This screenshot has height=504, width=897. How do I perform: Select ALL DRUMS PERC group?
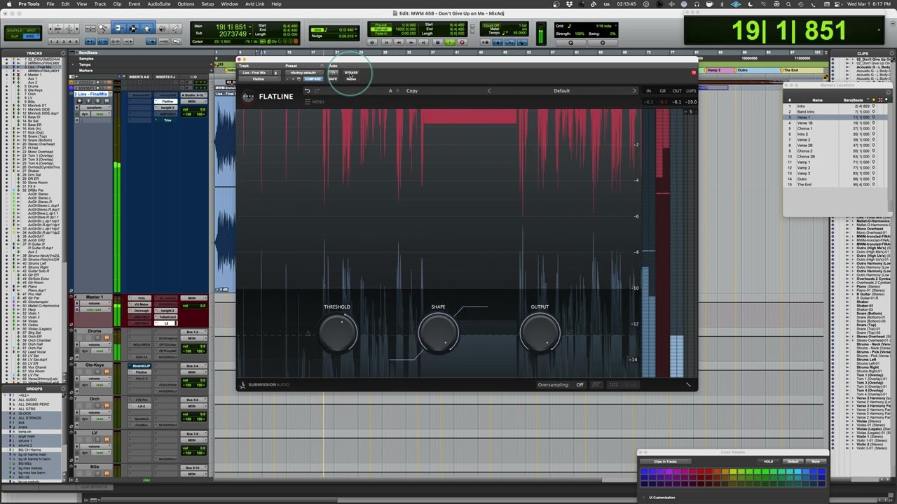pos(34,405)
